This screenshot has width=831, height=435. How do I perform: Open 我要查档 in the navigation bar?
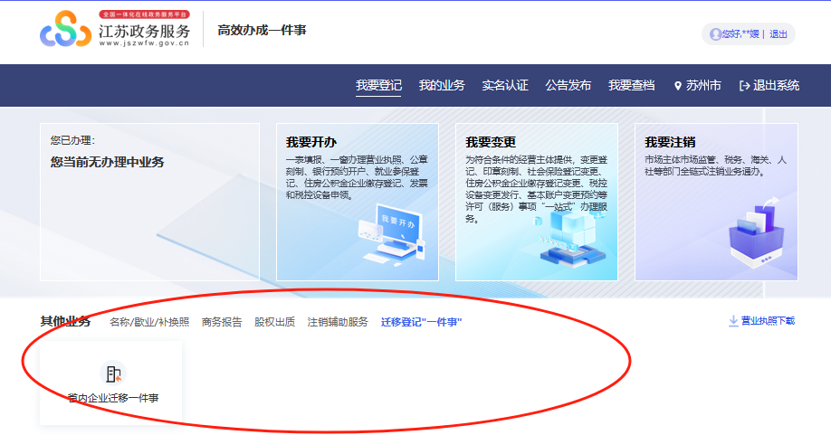pos(632,86)
